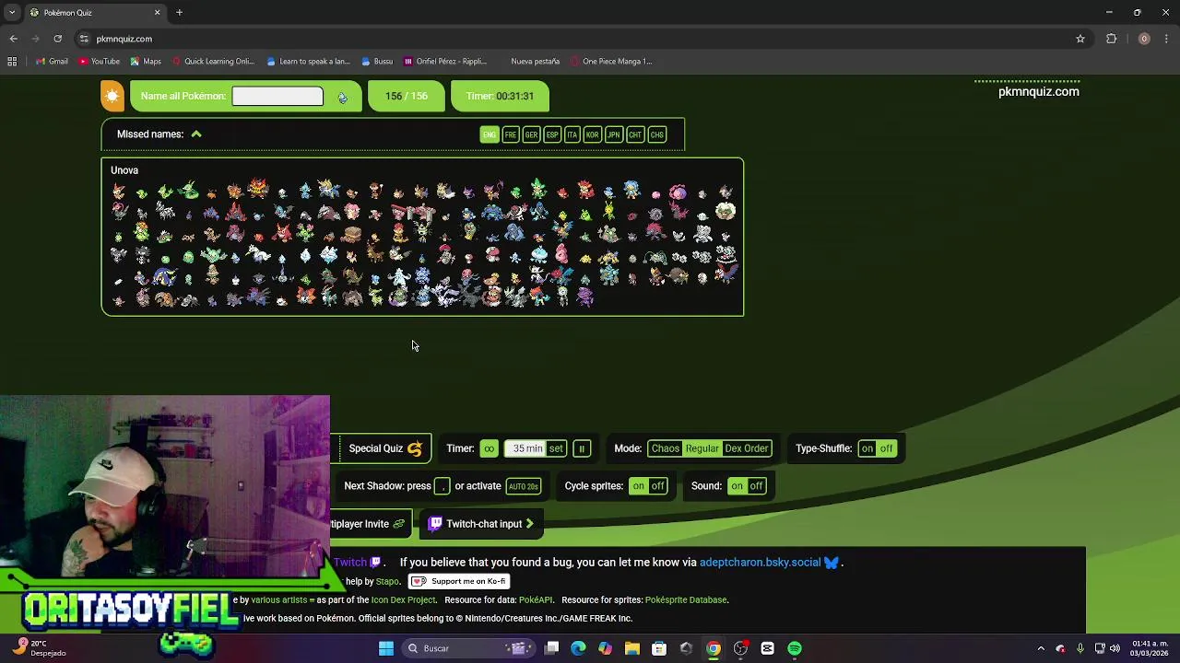The image size is (1180, 663).
Task: Turn Type-Shuffle on
Action: tap(867, 448)
